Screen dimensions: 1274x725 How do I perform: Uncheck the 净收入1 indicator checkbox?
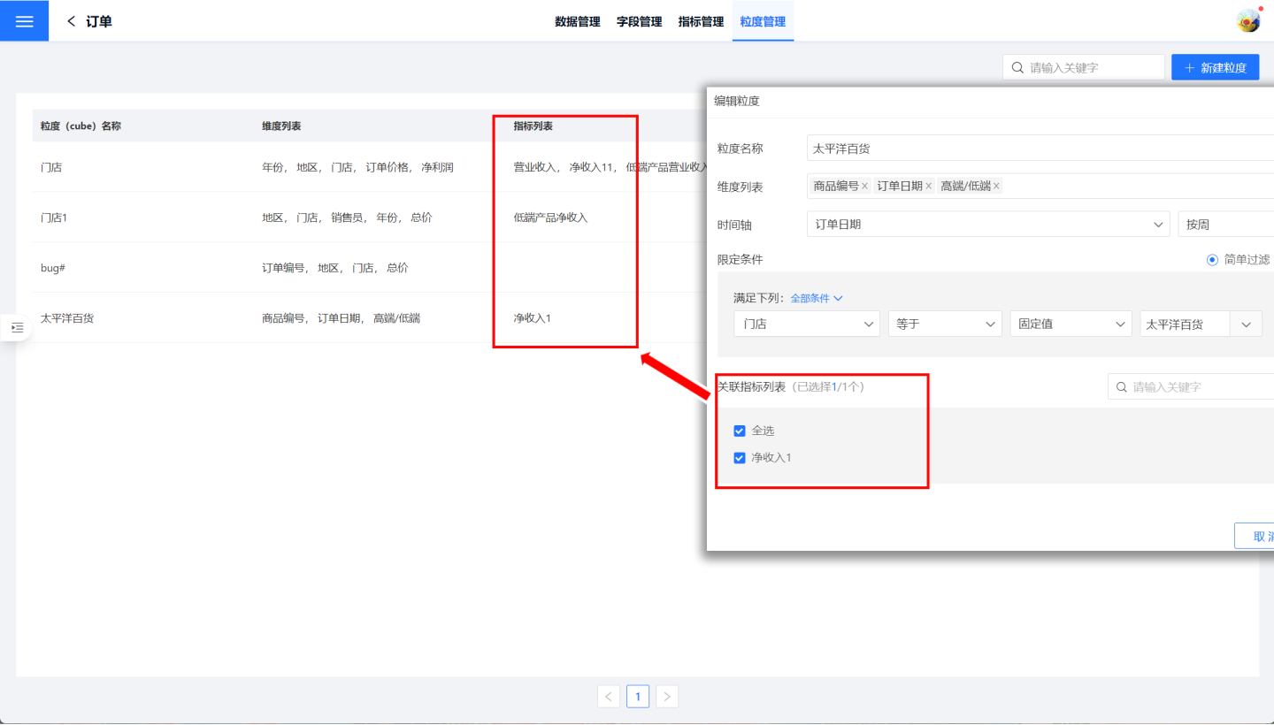pyautogui.click(x=740, y=458)
